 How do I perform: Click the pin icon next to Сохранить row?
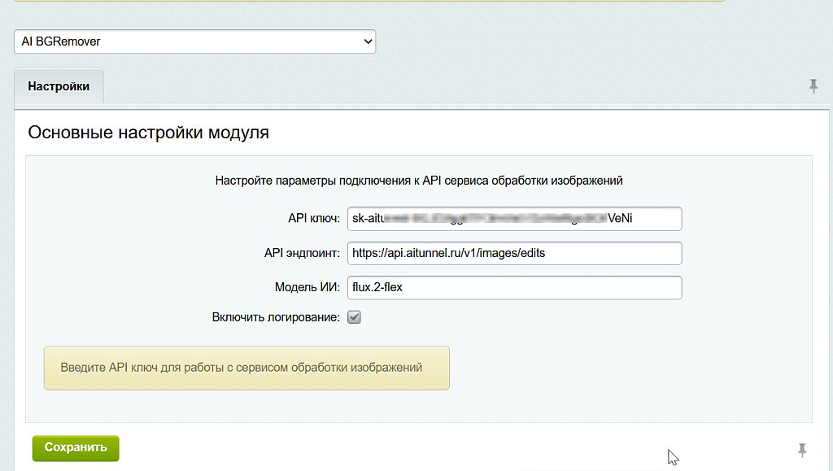tap(801, 449)
